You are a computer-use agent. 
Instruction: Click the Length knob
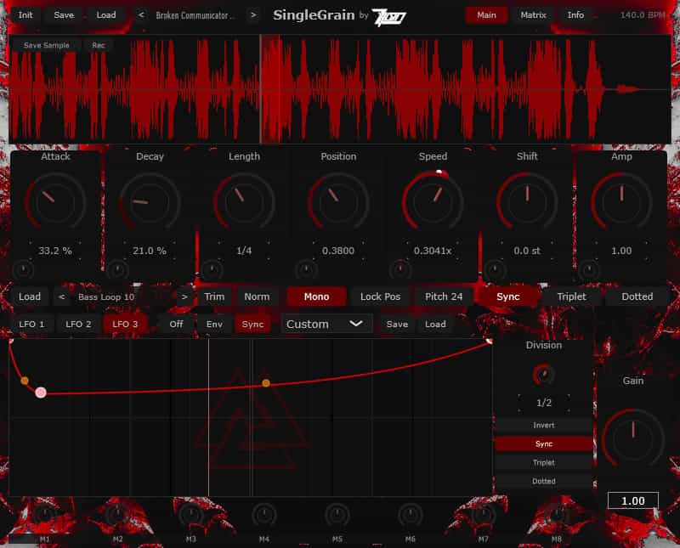coord(244,201)
